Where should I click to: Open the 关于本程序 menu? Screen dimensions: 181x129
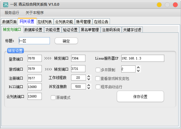pyautogui.click(x=34, y=13)
